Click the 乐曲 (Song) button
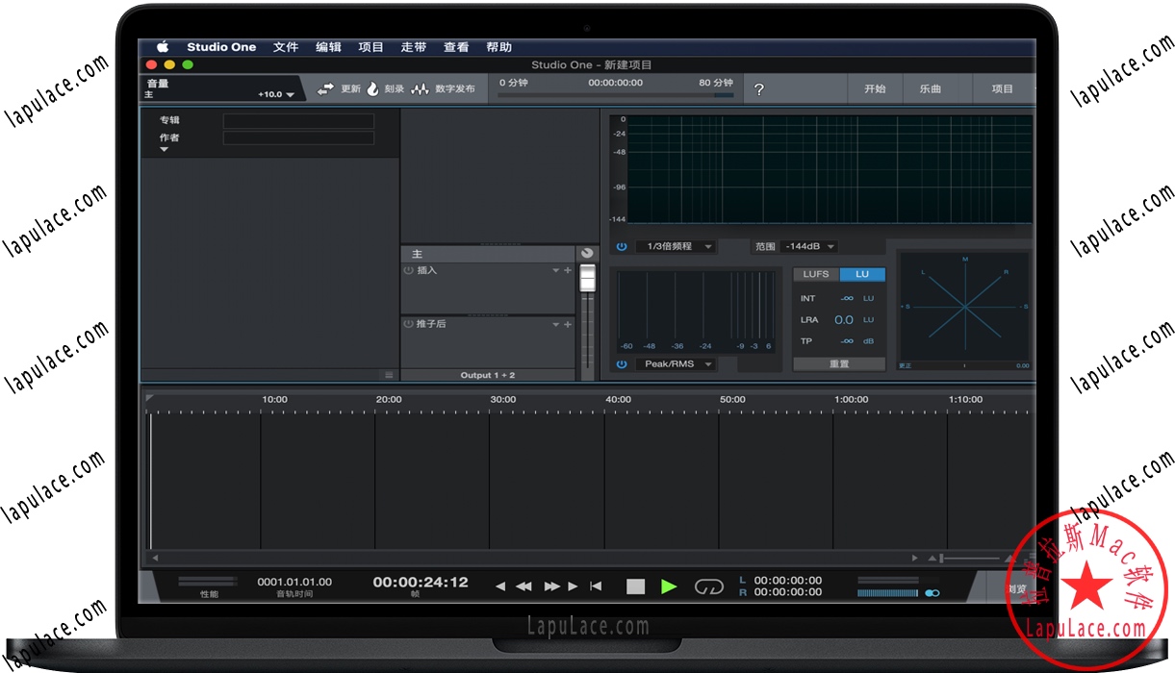1175x673 pixels. pyautogui.click(x=930, y=88)
